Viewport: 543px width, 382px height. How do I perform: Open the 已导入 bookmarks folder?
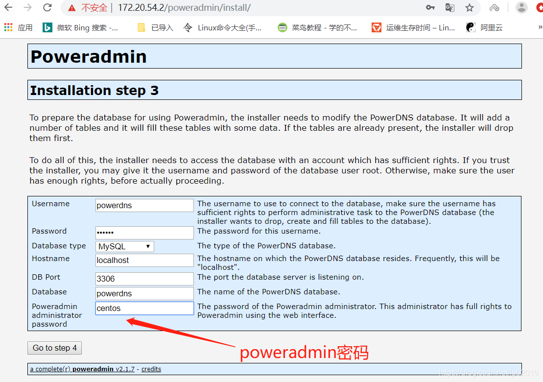click(156, 28)
